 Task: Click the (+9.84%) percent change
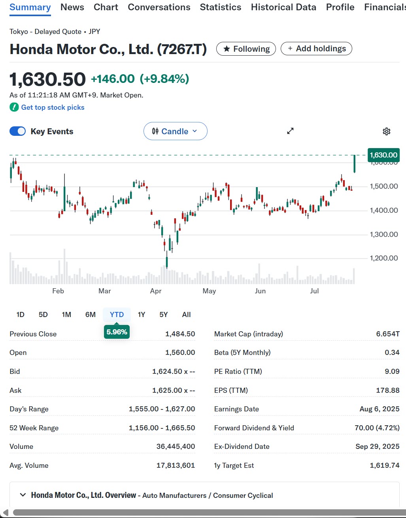[x=164, y=79]
